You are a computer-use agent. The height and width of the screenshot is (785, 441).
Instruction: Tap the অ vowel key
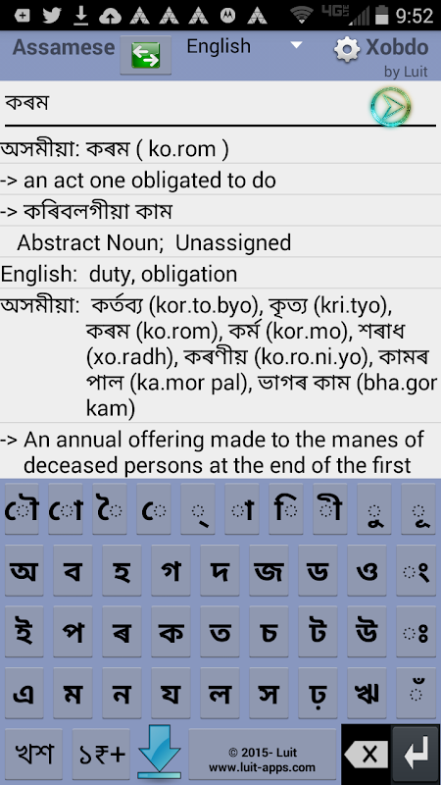[24, 570]
